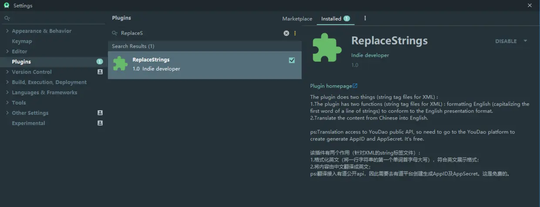Click external link icon beside Plugin homepage
The height and width of the screenshot is (207, 540).
tap(355, 86)
